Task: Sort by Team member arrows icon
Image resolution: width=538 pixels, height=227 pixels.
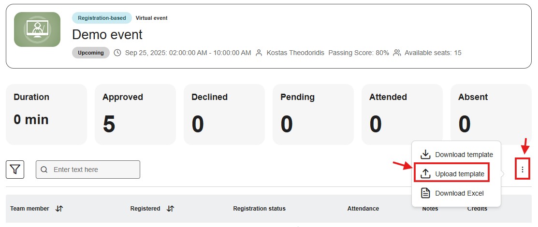Action: (59, 209)
